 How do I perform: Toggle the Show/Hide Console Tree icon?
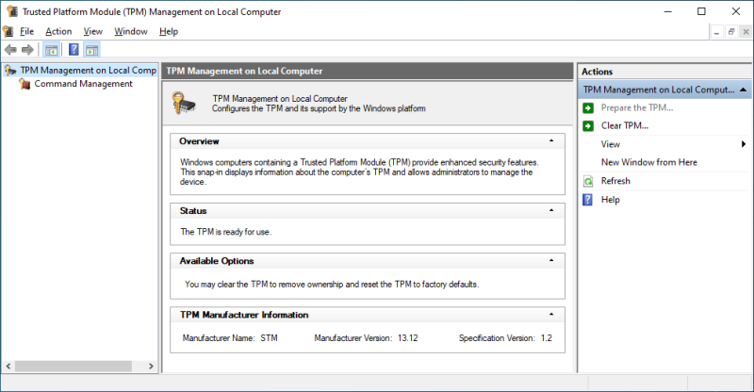coord(52,50)
